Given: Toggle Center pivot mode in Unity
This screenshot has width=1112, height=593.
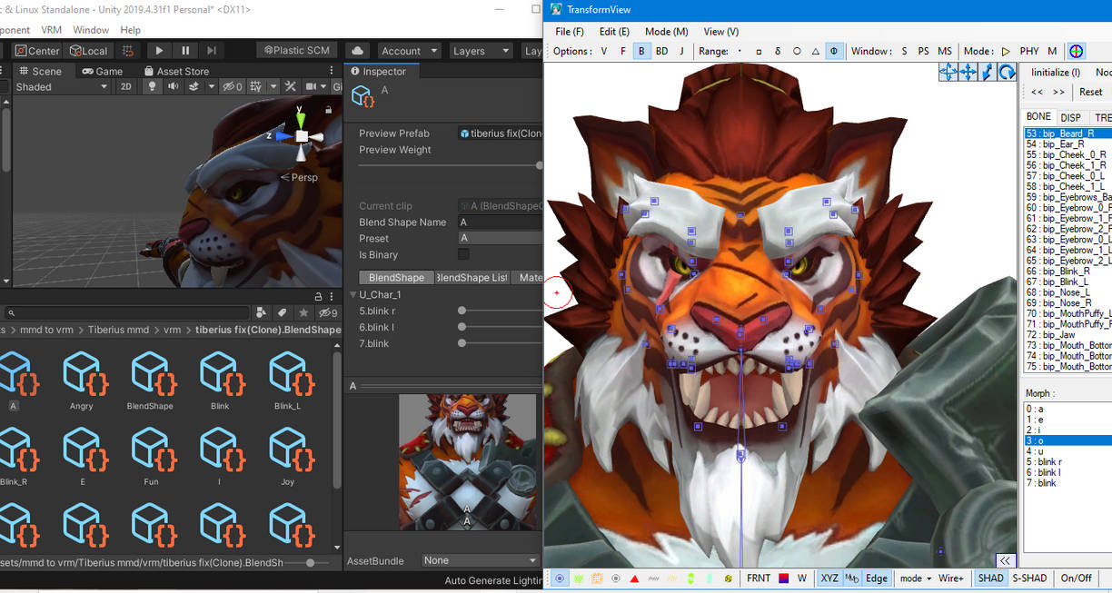Looking at the screenshot, I should 36,51.
